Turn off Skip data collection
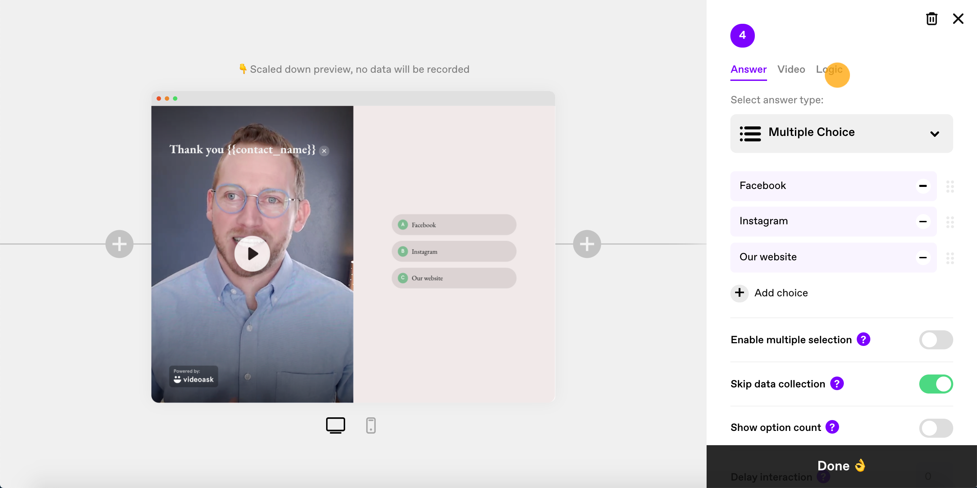This screenshot has width=977, height=488. [936, 384]
